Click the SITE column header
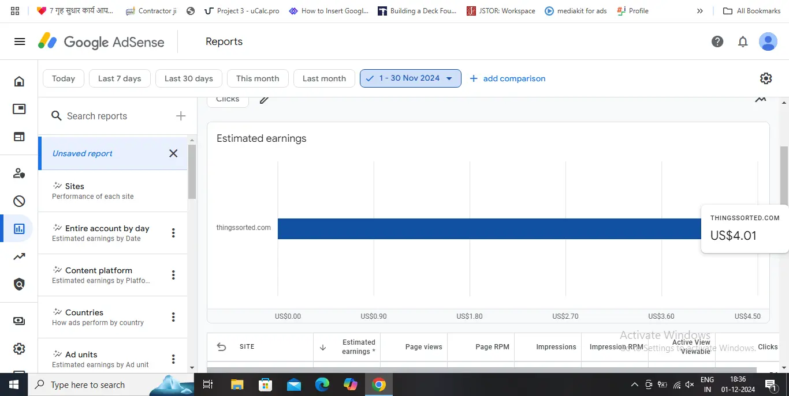 click(247, 346)
